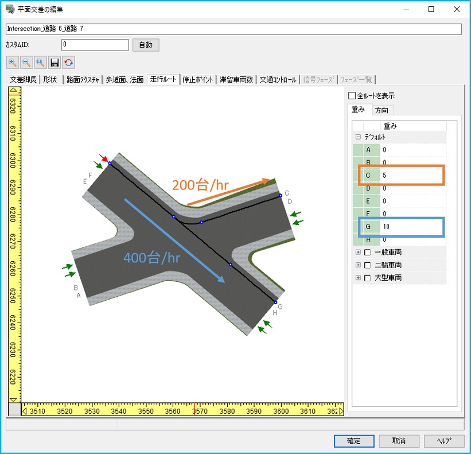471x454 pixels.
Task: Open the 方向 tab
Action: tap(382, 110)
